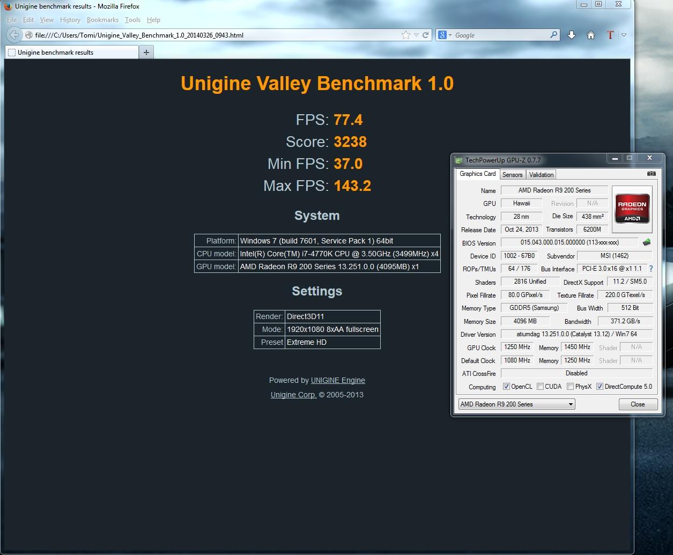Select GPU-Z Graphics Card tab
673x555 pixels.
pos(478,174)
